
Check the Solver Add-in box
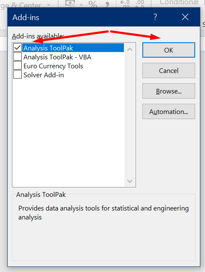17,75
